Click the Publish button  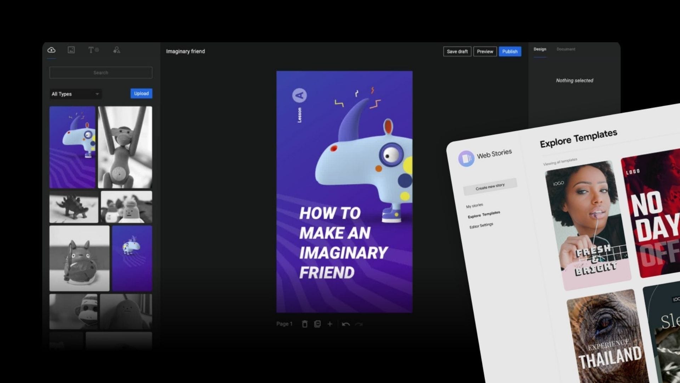[x=510, y=51]
